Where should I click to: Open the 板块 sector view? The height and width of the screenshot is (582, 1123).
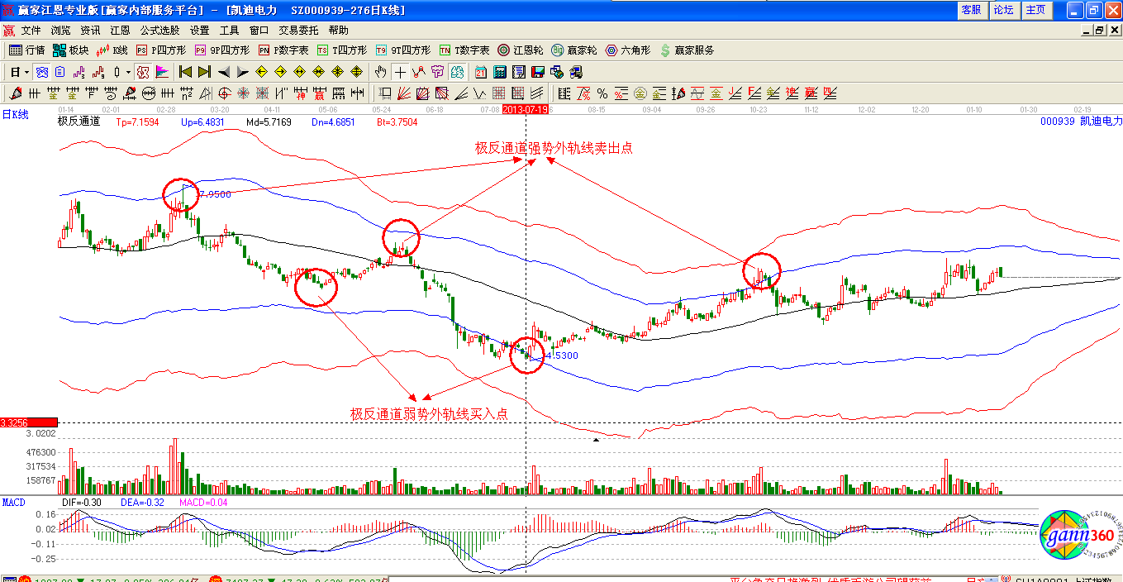(69, 50)
